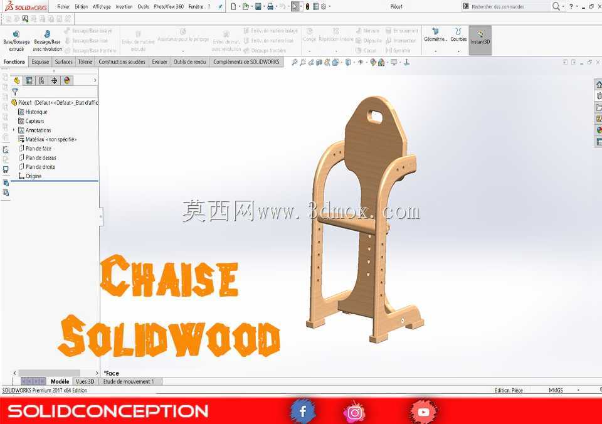
Task: Open the Fenêtre menu
Action: (196, 6)
